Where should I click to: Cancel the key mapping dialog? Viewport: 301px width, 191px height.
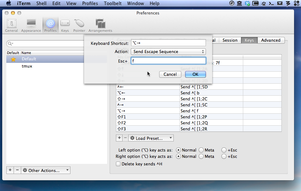pyautogui.click(x=170, y=74)
